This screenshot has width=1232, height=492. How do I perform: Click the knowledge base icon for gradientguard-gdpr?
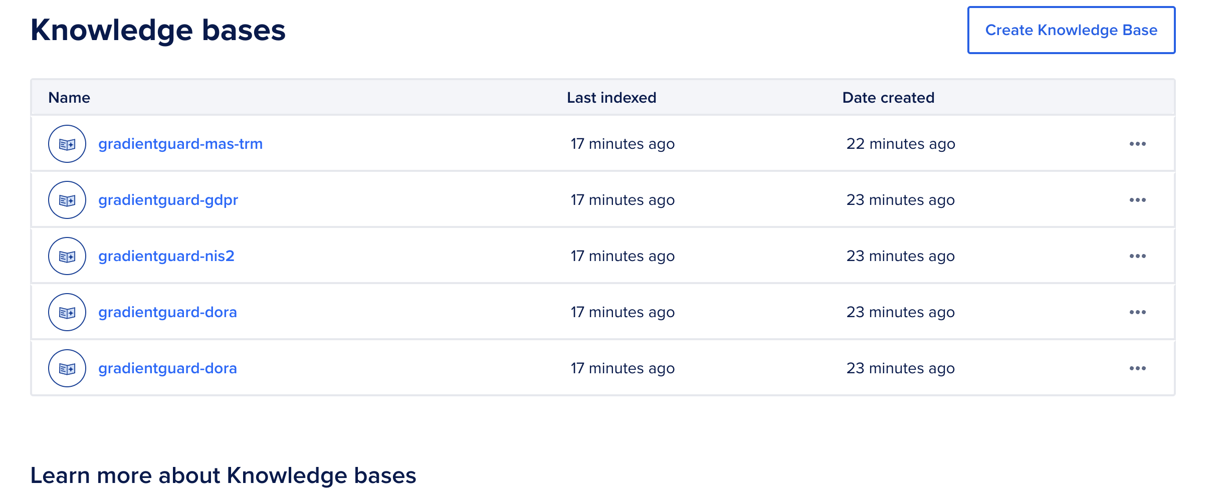(67, 200)
